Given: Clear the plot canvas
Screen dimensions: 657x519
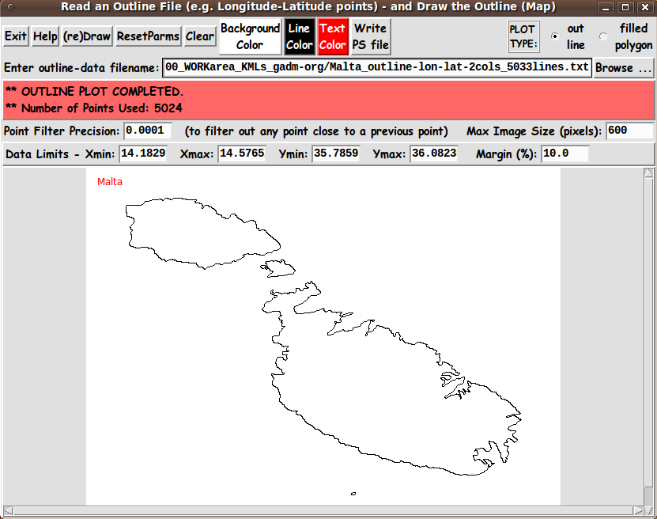Looking at the screenshot, I should click(x=200, y=36).
